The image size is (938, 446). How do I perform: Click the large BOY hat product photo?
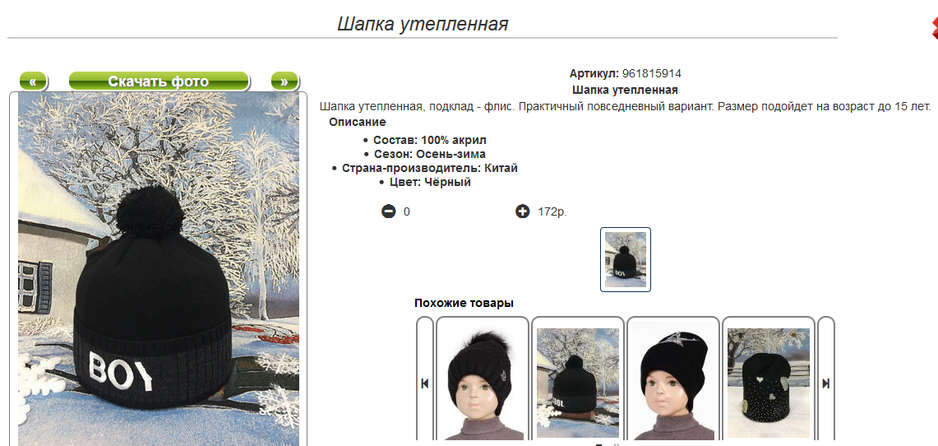pyautogui.click(x=159, y=269)
